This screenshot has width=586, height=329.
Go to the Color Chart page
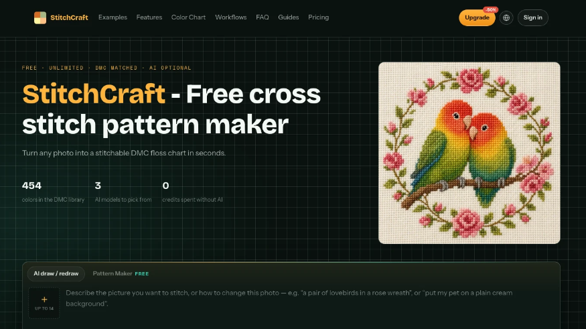[188, 17]
